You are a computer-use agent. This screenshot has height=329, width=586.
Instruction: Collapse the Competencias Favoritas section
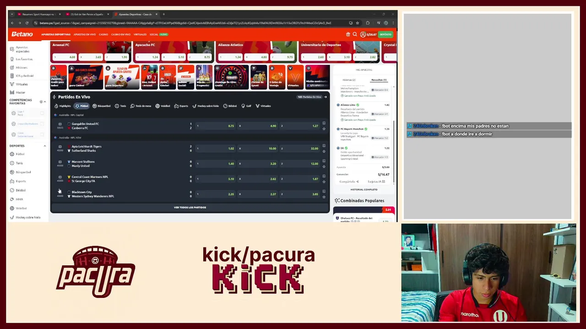click(44, 101)
